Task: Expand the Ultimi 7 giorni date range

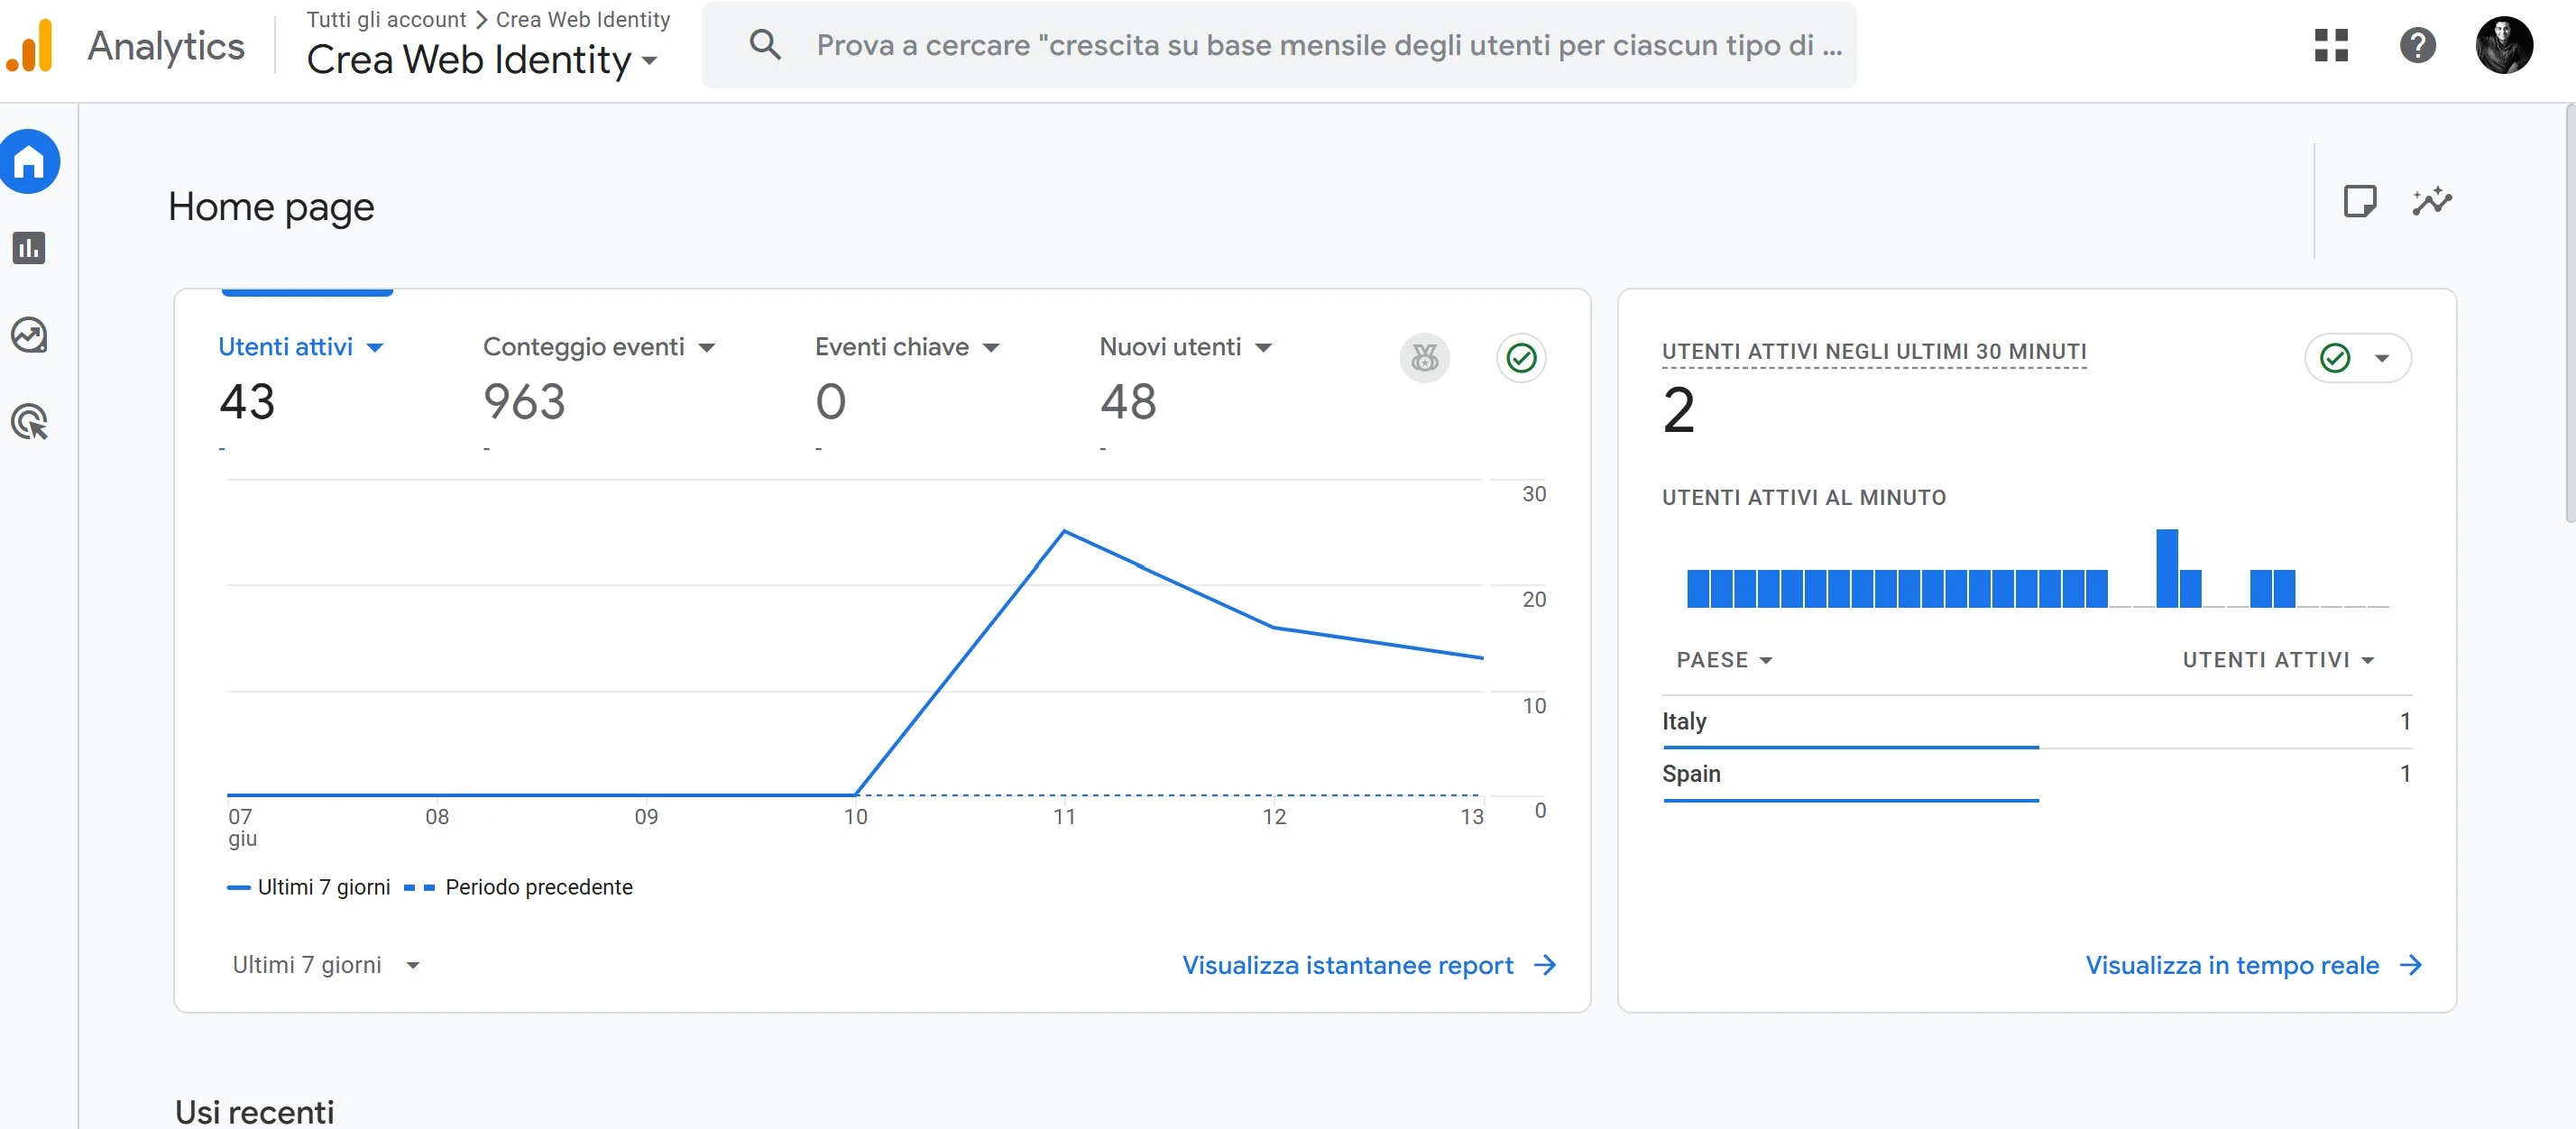Action: pos(325,965)
